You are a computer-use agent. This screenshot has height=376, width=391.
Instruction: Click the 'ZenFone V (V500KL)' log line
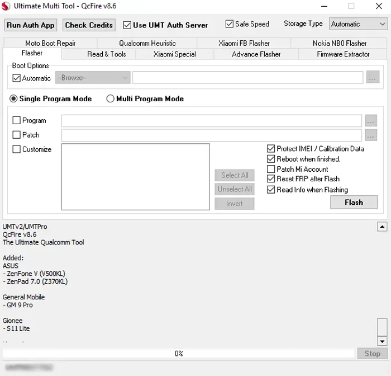tap(34, 274)
